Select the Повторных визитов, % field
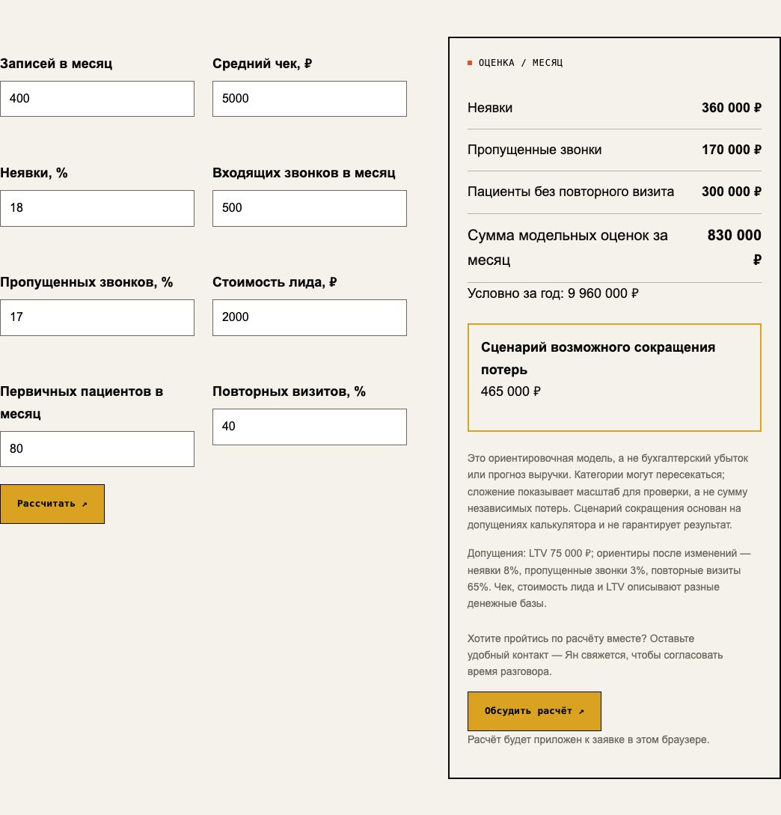The height and width of the screenshot is (815, 781). (x=310, y=427)
